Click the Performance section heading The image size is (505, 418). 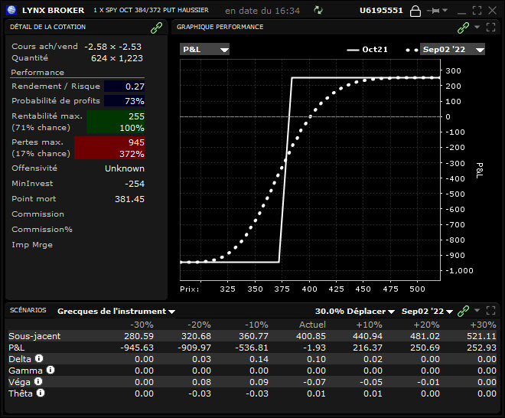(37, 73)
